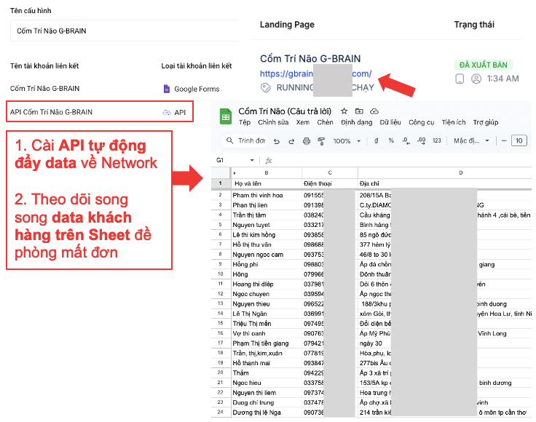Viewport: 536px width, 422px height.
Task: Click the Họ và tên header cell
Action: pyautogui.click(x=267, y=183)
